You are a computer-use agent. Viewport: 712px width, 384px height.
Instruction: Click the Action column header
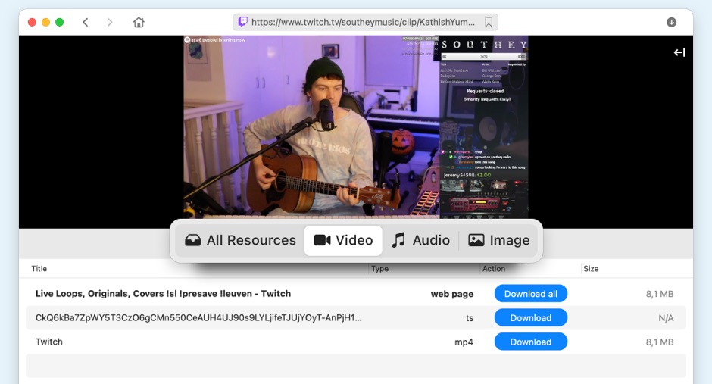494,269
